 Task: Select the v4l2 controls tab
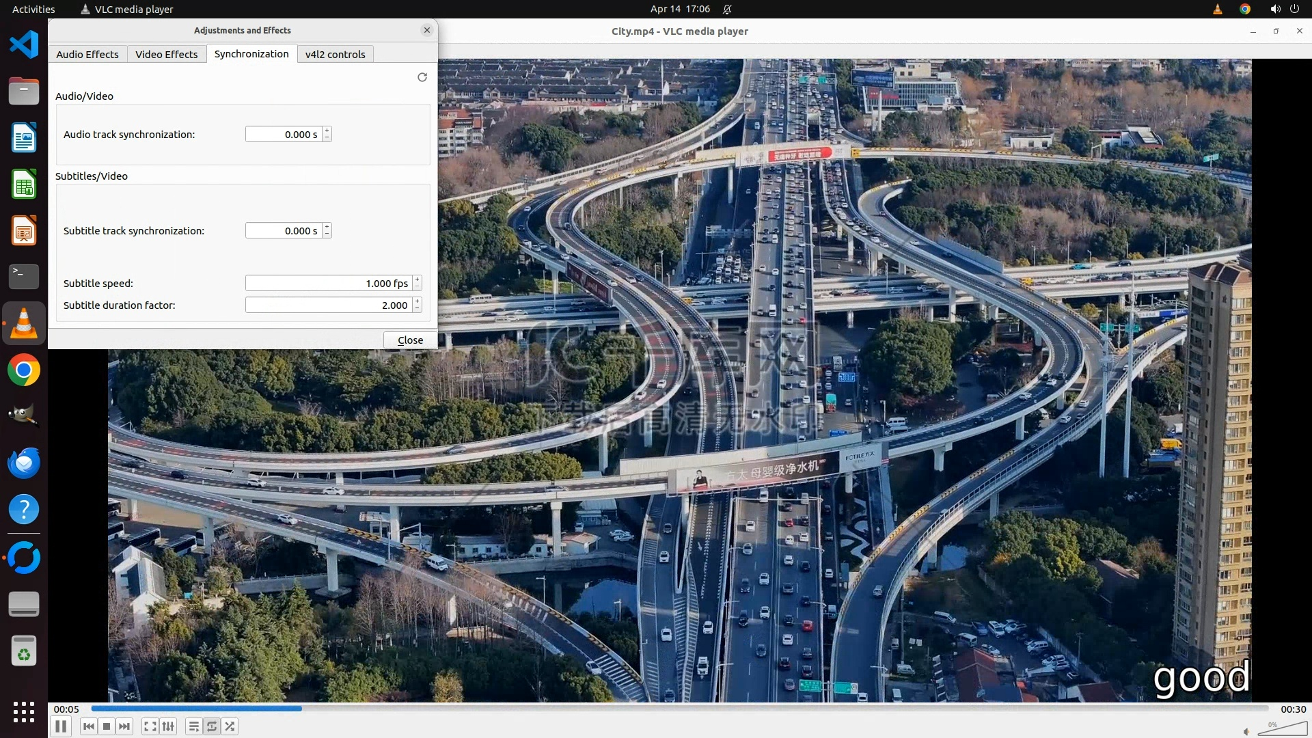335,54
